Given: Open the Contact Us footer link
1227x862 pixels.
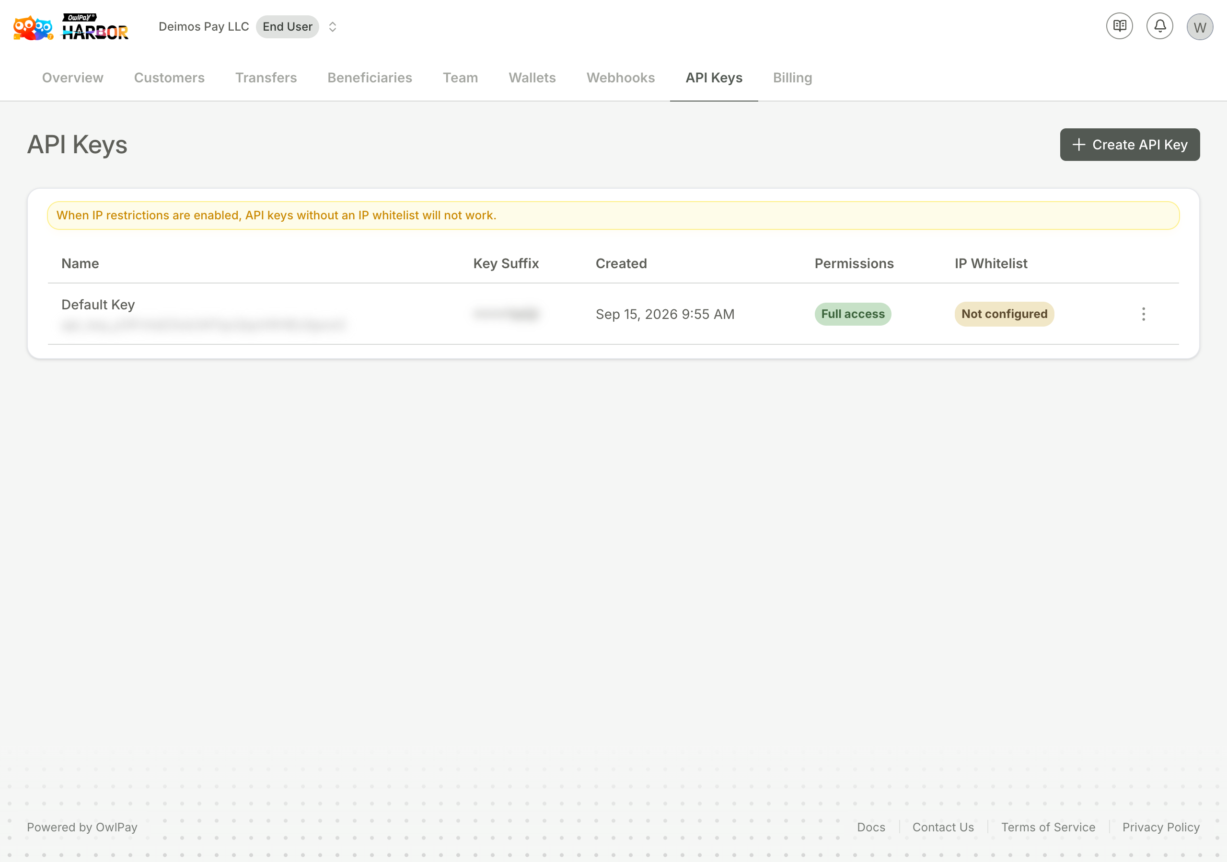Looking at the screenshot, I should (943, 827).
